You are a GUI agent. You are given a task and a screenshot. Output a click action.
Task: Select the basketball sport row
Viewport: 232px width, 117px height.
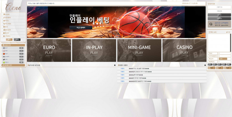pyautogui.click(x=13, y=54)
